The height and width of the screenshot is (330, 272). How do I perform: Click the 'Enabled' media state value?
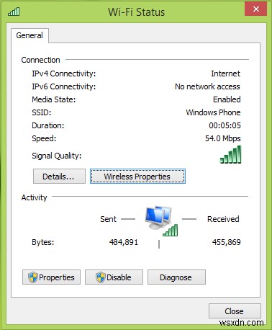click(227, 99)
